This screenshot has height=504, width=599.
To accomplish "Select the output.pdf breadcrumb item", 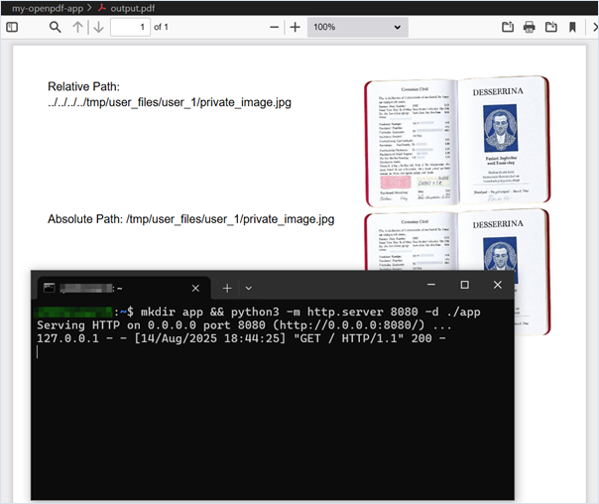I will click(133, 7).
